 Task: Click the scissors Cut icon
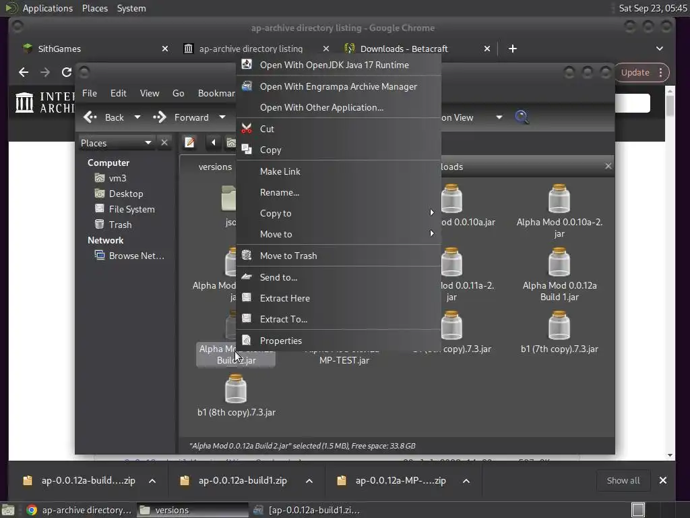pos(247,128)
